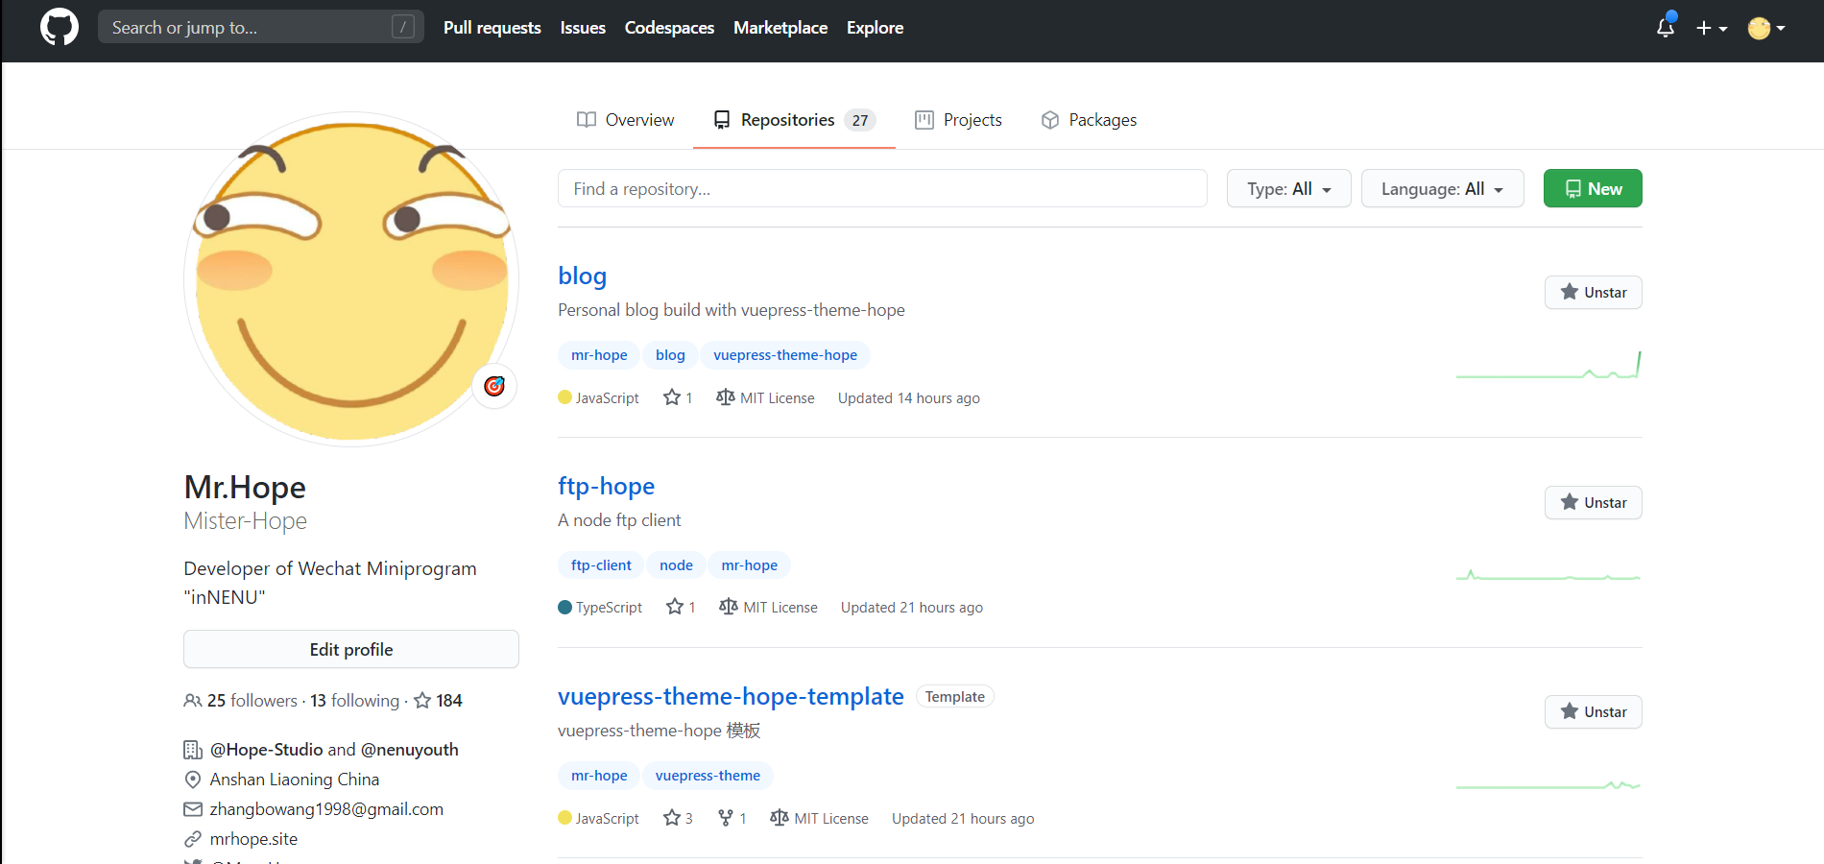Image resolution: width=1824 pixels, height=864 pixels.
Task: Click fork count icon on vuepress-theme-hope-template
Action: click(726, 818)
